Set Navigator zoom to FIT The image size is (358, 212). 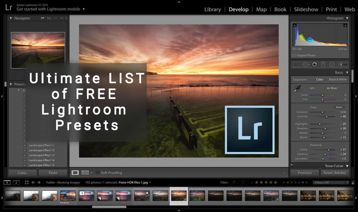43,18
